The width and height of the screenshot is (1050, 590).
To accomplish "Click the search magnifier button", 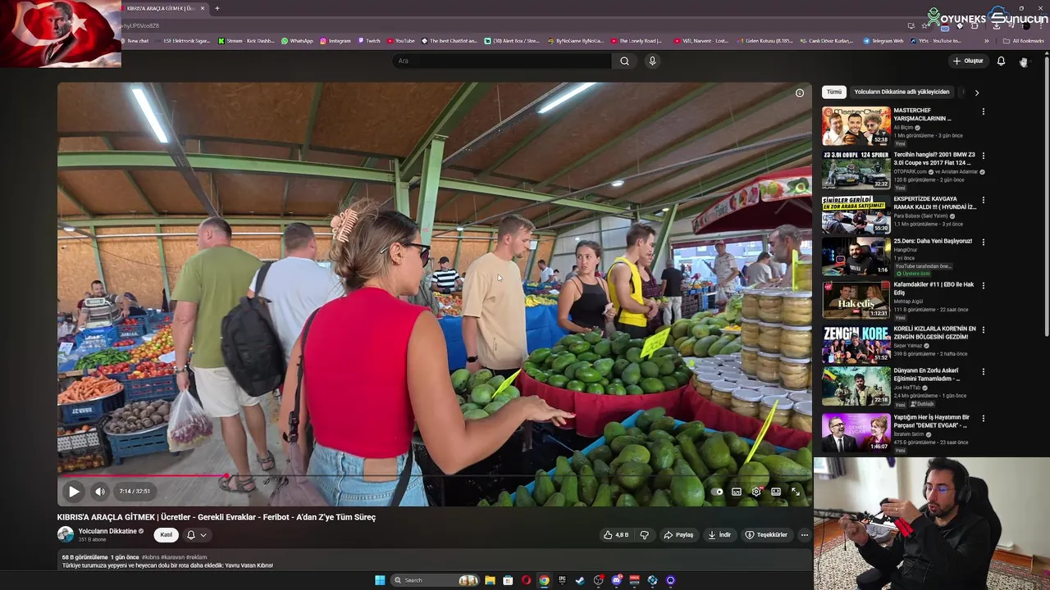I will click(624, 61).
